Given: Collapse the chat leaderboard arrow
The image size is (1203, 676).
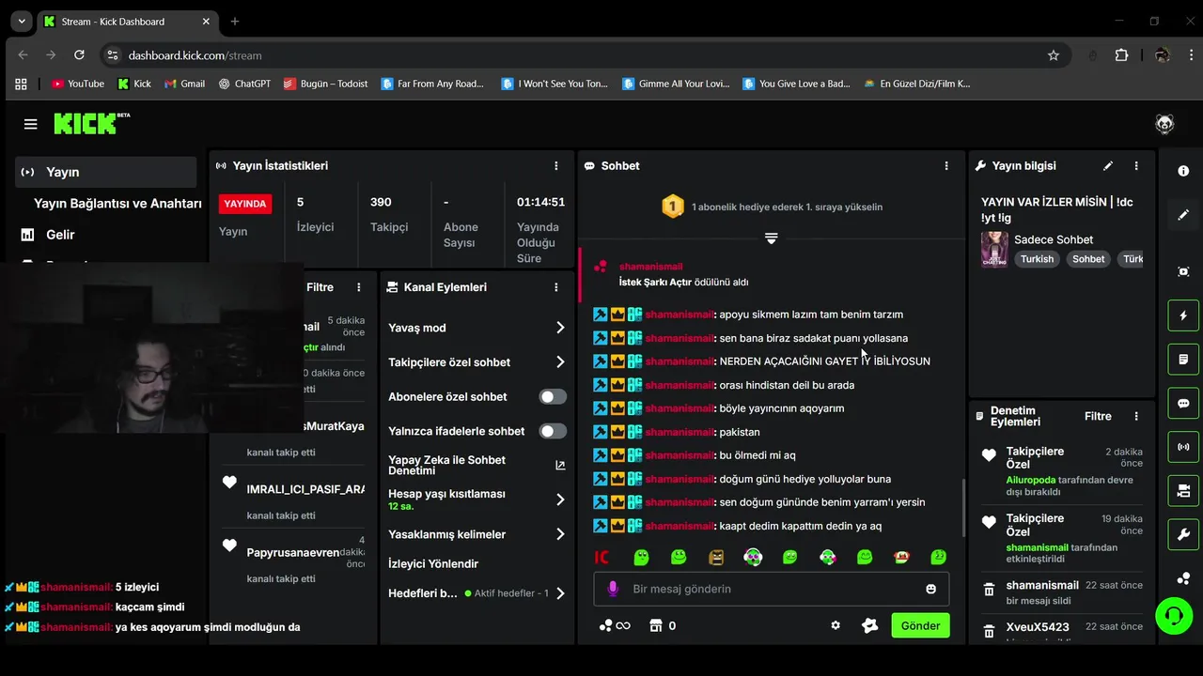Looking at the screenshot, I should [x=771, y=238].
